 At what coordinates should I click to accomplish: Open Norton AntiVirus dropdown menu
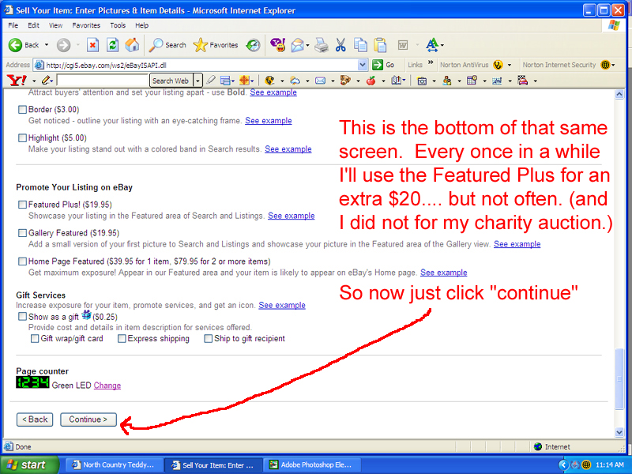coord(510,65)
